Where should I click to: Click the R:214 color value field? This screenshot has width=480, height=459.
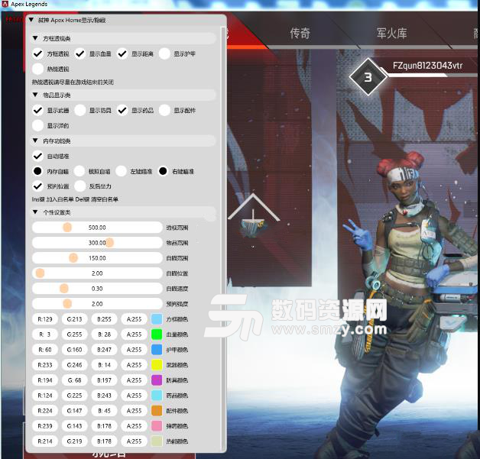tap(44, 441)
